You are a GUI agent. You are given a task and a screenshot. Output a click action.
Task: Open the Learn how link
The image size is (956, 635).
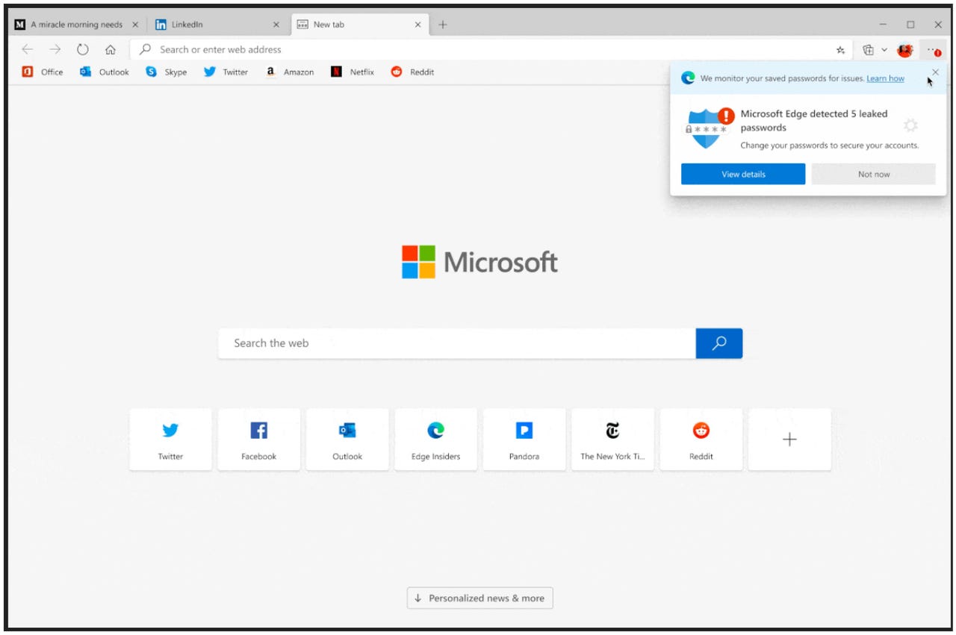tap(886, 78)
